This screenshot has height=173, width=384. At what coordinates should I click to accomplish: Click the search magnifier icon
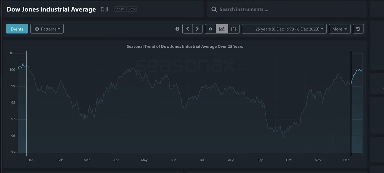(x=214, y=9)
